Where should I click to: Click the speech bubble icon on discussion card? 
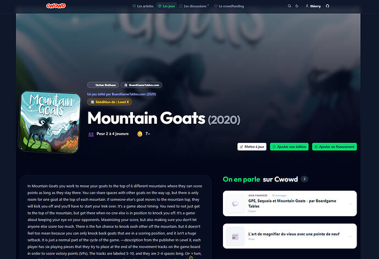coord(235,203)
